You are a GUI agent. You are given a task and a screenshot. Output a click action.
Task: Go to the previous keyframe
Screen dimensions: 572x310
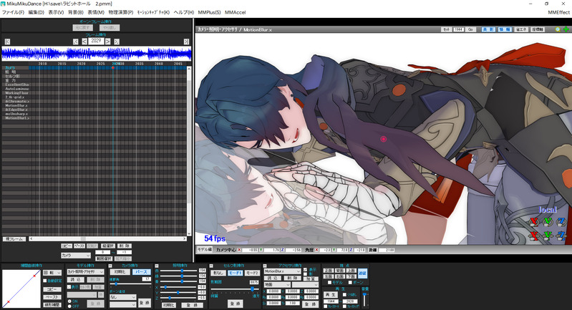click(75, 42)
